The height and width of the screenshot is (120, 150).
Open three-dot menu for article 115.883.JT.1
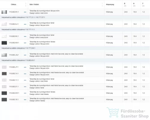(25, 67)
